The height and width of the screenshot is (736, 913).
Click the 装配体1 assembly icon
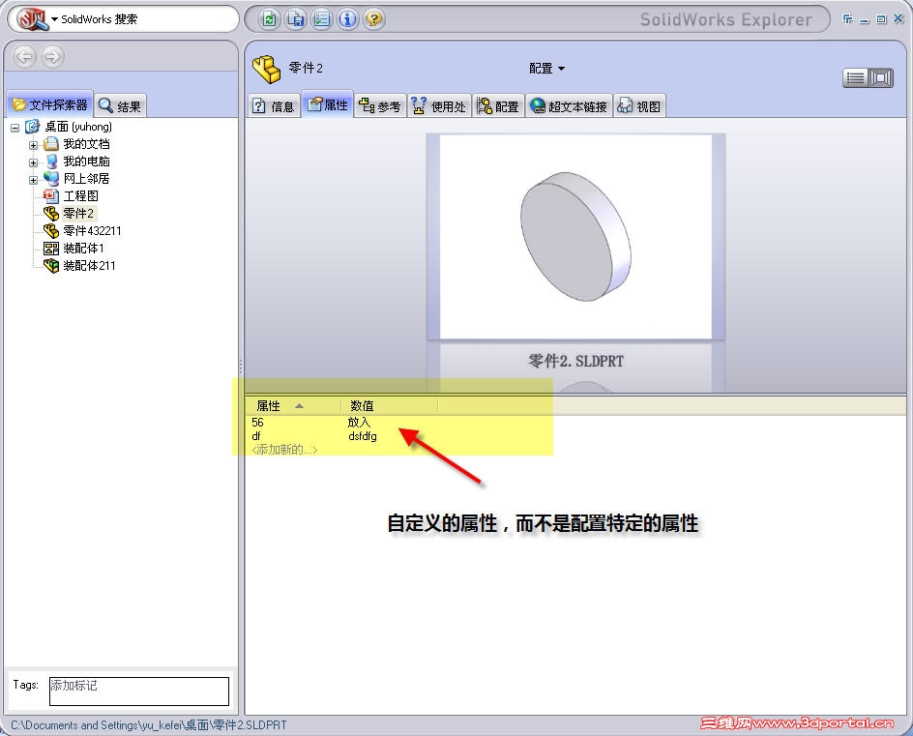(x=51, y=248)
